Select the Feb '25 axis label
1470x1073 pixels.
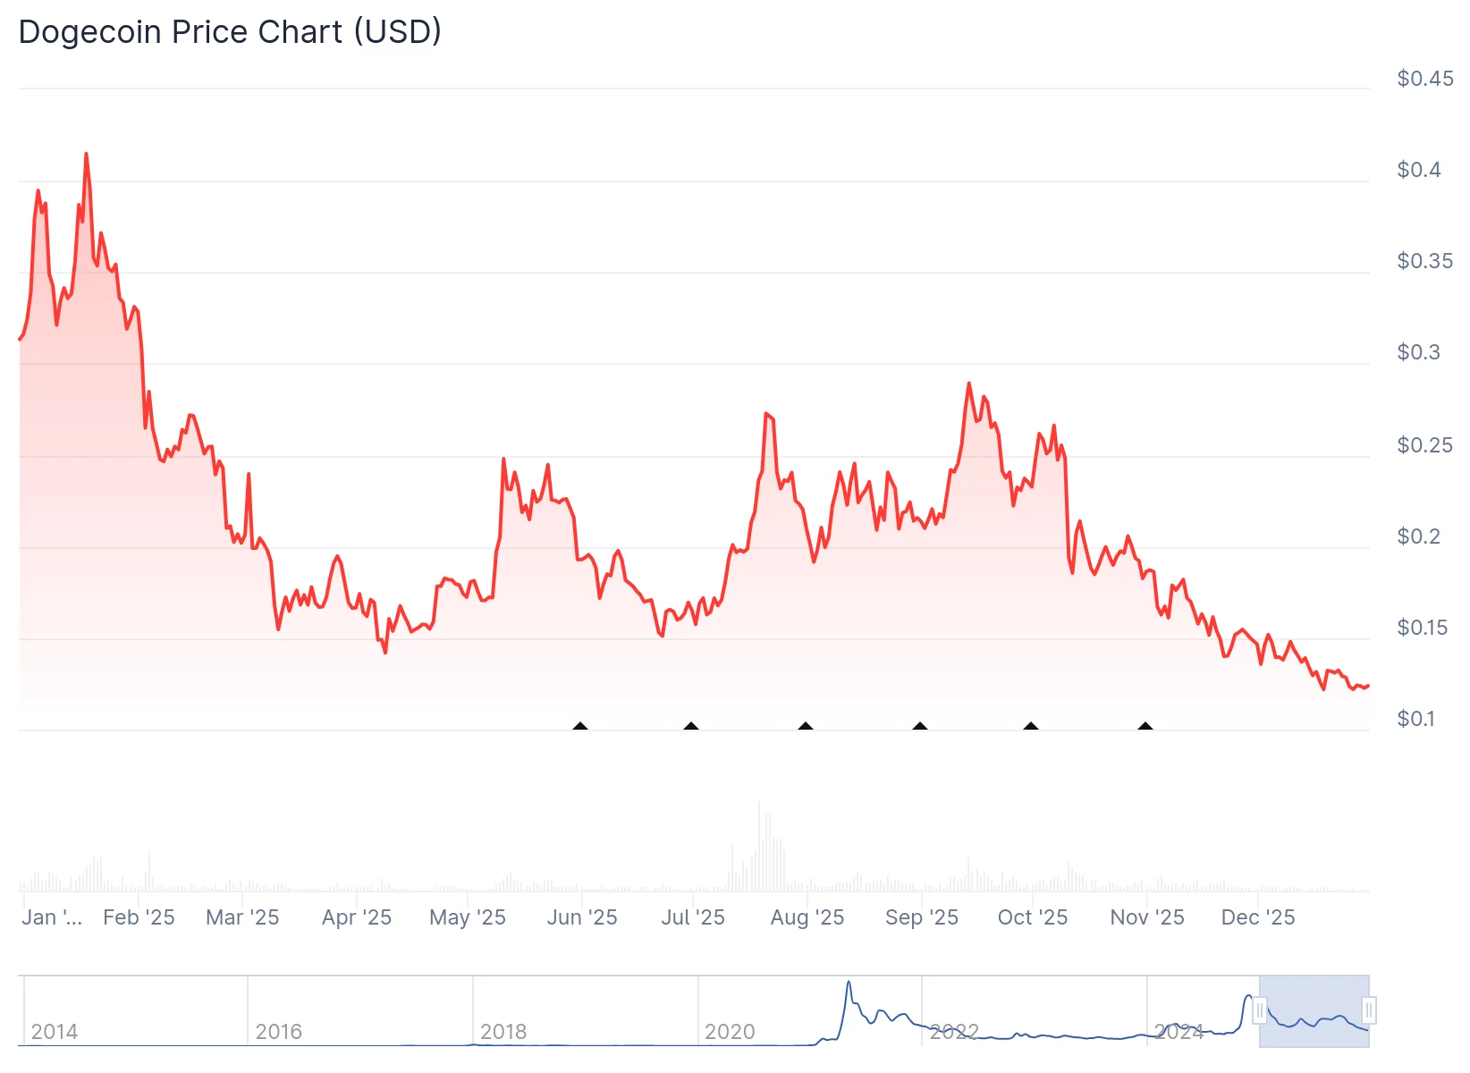coord(139,917)
